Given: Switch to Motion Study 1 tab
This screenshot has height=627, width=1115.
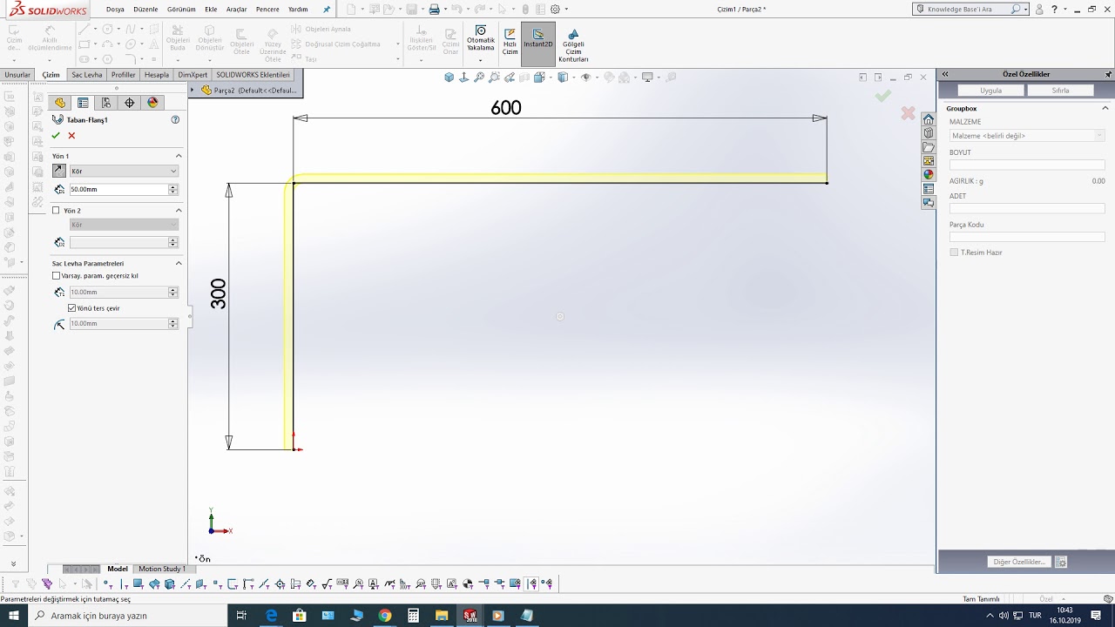Looking at the screenshot, I should (162, 569).
